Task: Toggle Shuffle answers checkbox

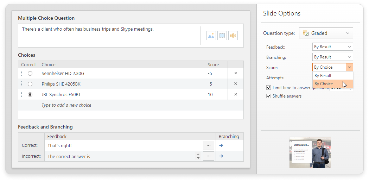Action: coord(268,96)
